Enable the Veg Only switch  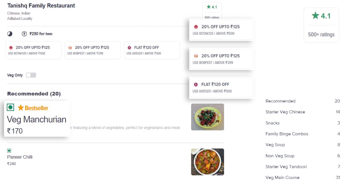(x=31, y=75)
